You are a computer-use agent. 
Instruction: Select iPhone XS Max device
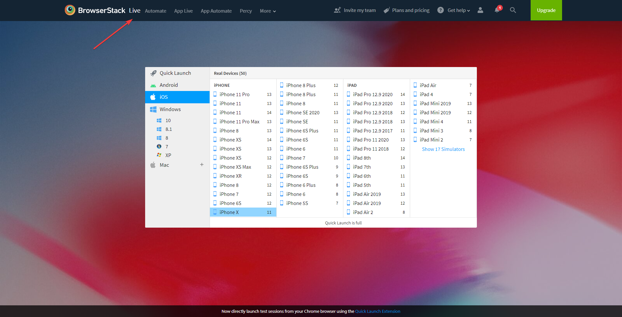point(243,167)
